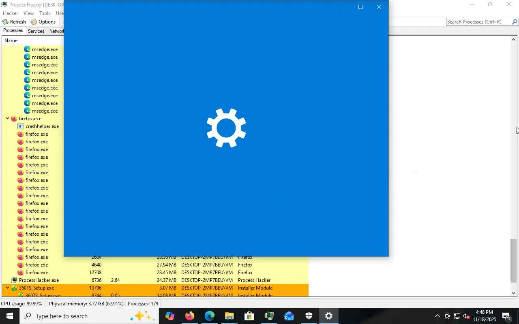519x324 pixels.
Task: Open Firefox from the taskbar
Action: tap(190, 316)
